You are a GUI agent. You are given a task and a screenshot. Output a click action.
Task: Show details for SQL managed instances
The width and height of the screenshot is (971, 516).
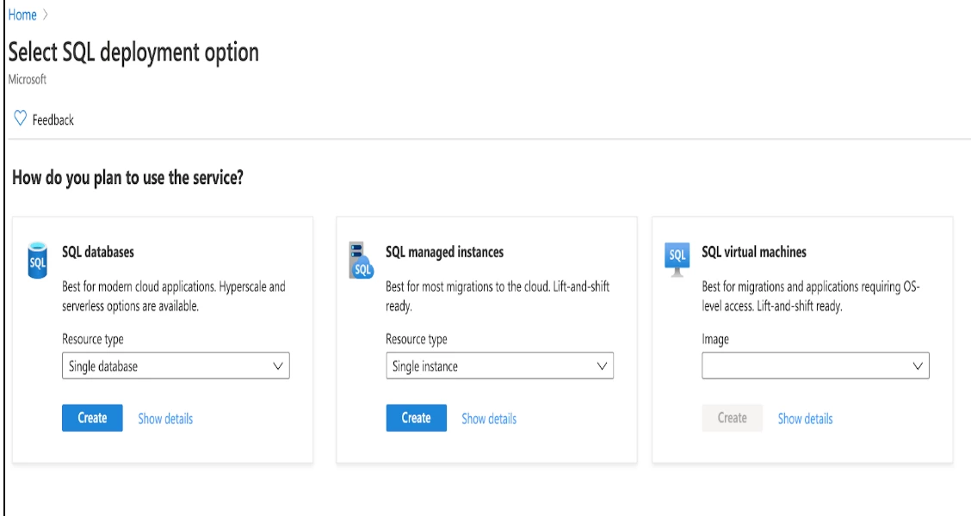click(487, 418)
